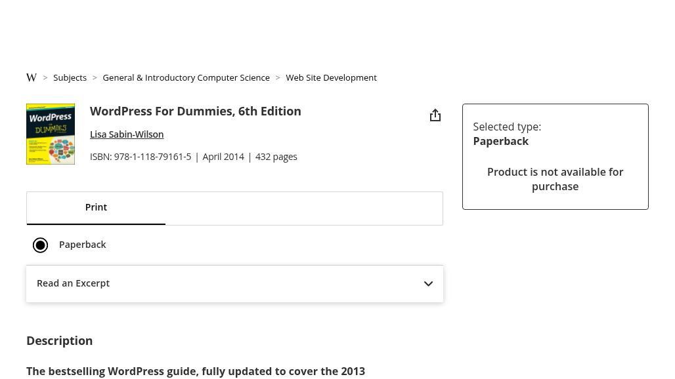Click the Wiley W home logo

click(32, 77)
